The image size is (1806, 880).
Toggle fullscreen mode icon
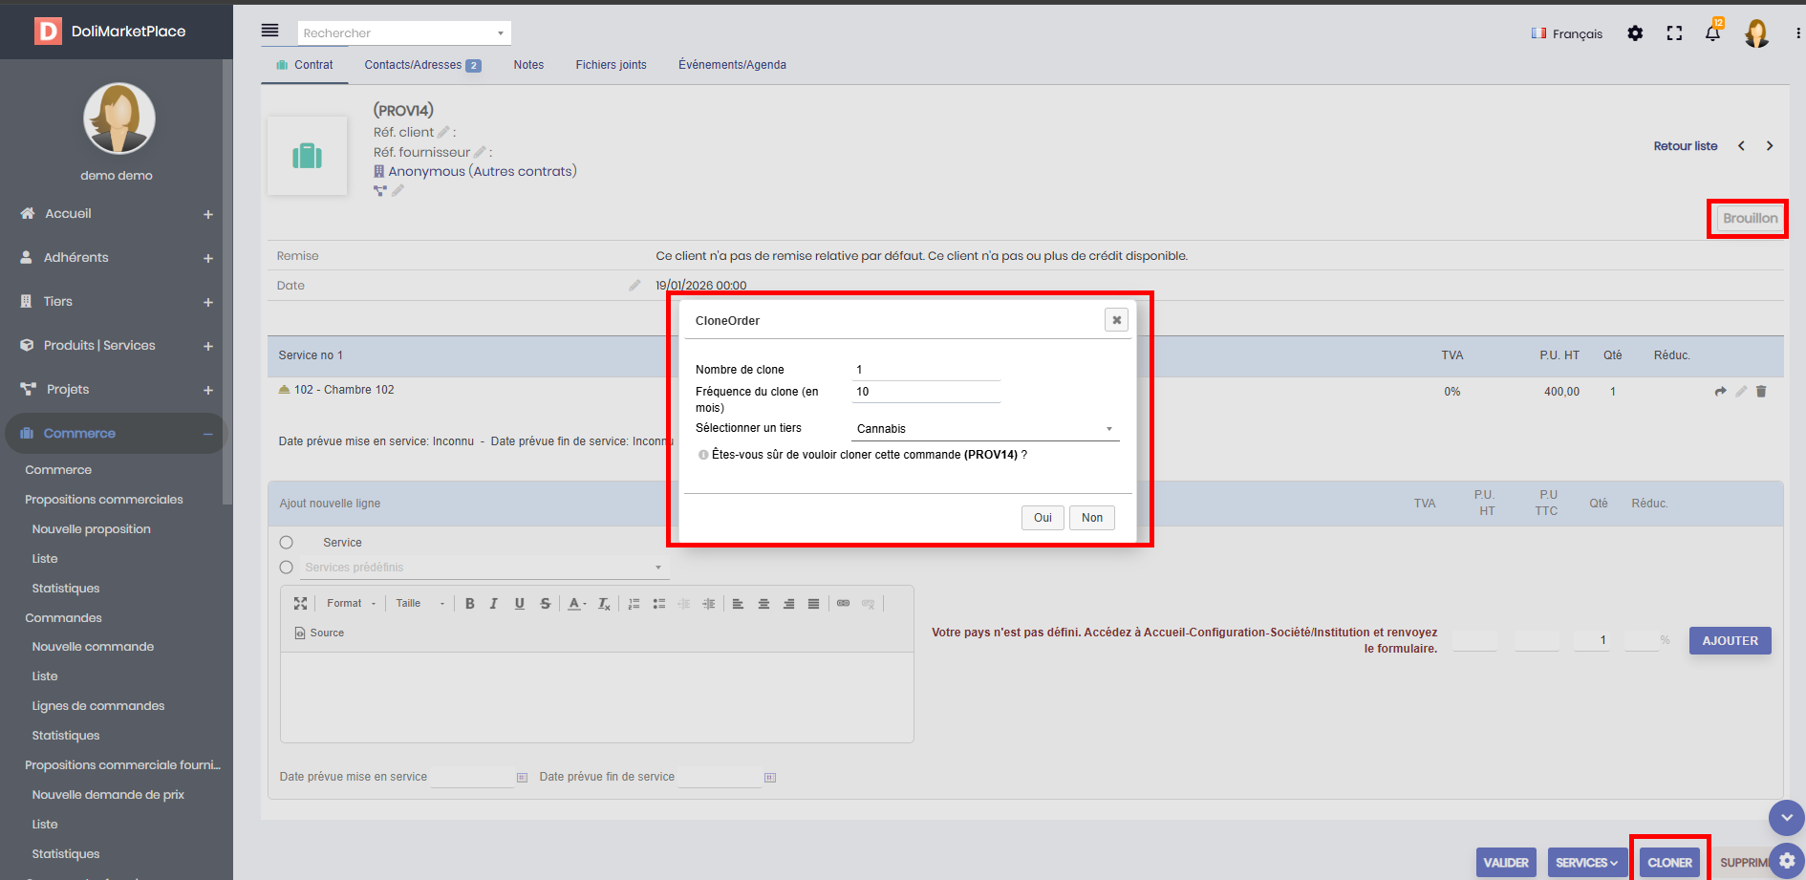click(1674, 33)
